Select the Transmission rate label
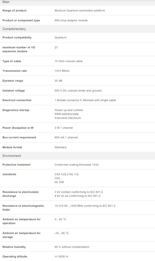155x261 pixels. click(x=15, y=71)
